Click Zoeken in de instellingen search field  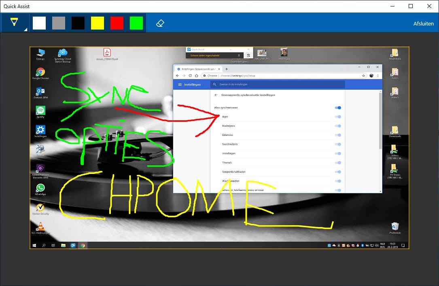(x=278, y=84)
